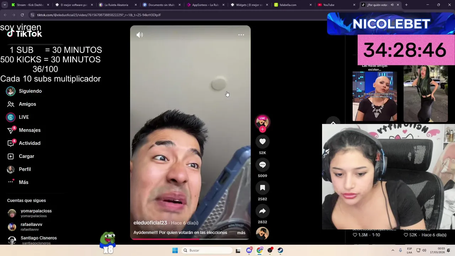Click the "Cuentas que sigues" heading
The height and width of the screenshot is (256, 455).
[x=26, y=201]
